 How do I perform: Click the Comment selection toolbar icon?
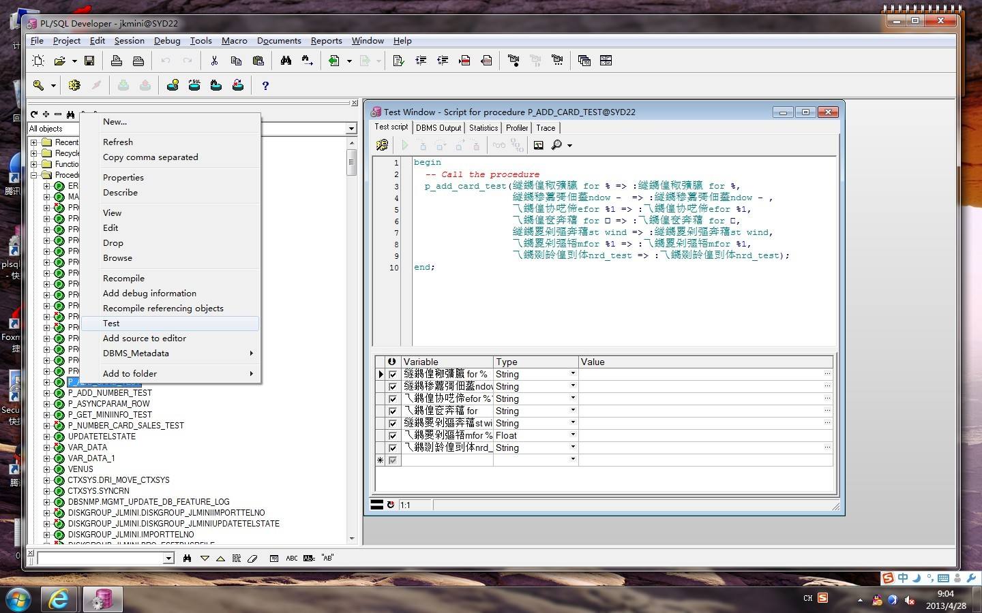coord(464,61)
